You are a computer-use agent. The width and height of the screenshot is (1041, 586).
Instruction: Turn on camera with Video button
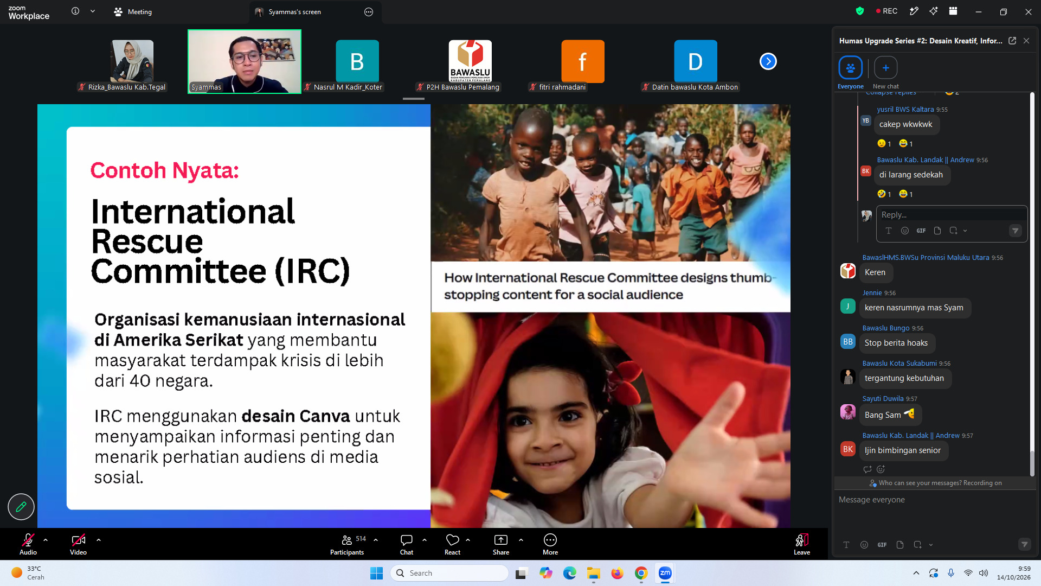coord(78,544)
